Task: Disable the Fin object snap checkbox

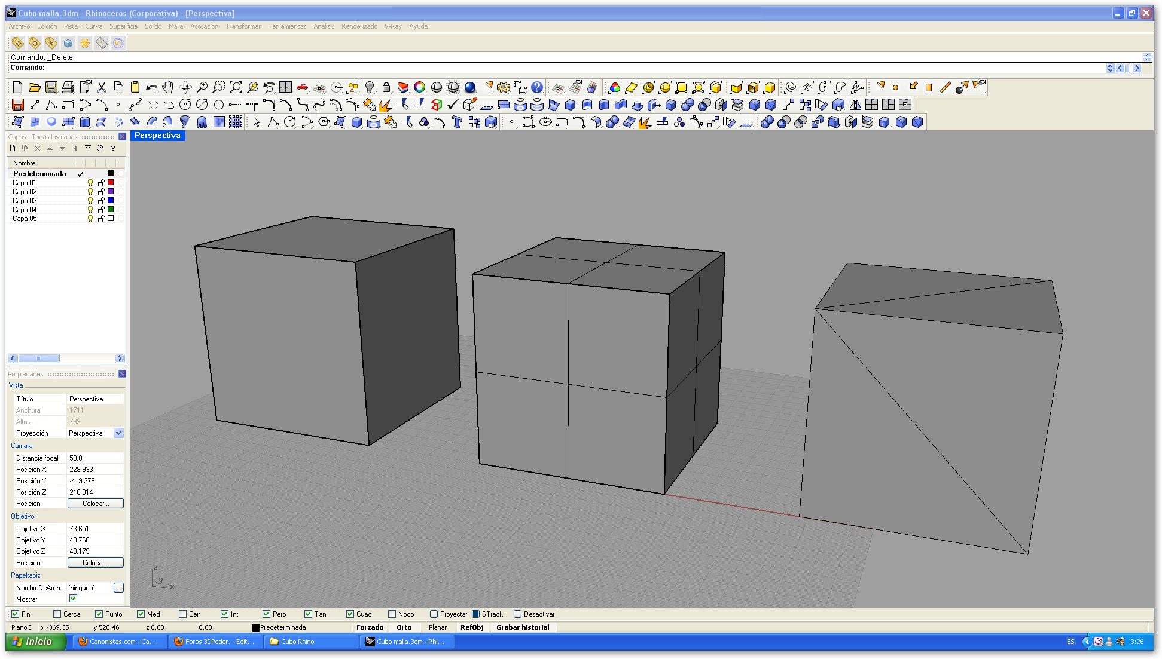Action: (16, 614)
